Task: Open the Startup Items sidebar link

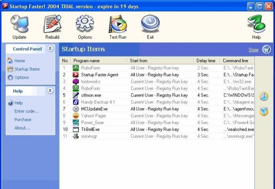Action: point(27,69)
